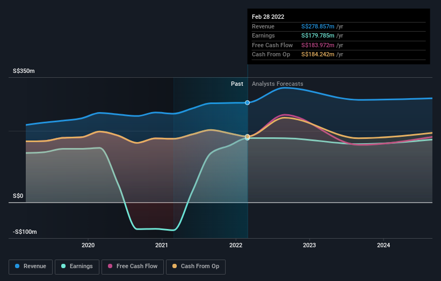The height and width of the screenshot is (281, 441).
Task: Click the Revenue row label in tooltip
Action: point(263,26)
